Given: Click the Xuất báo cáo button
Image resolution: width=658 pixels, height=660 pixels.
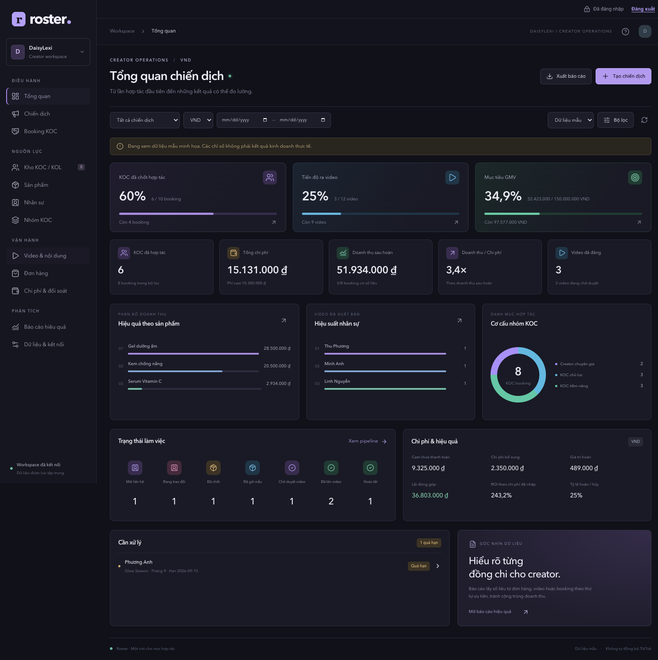Looking at the screenshot, I should (x=566, y=76).
